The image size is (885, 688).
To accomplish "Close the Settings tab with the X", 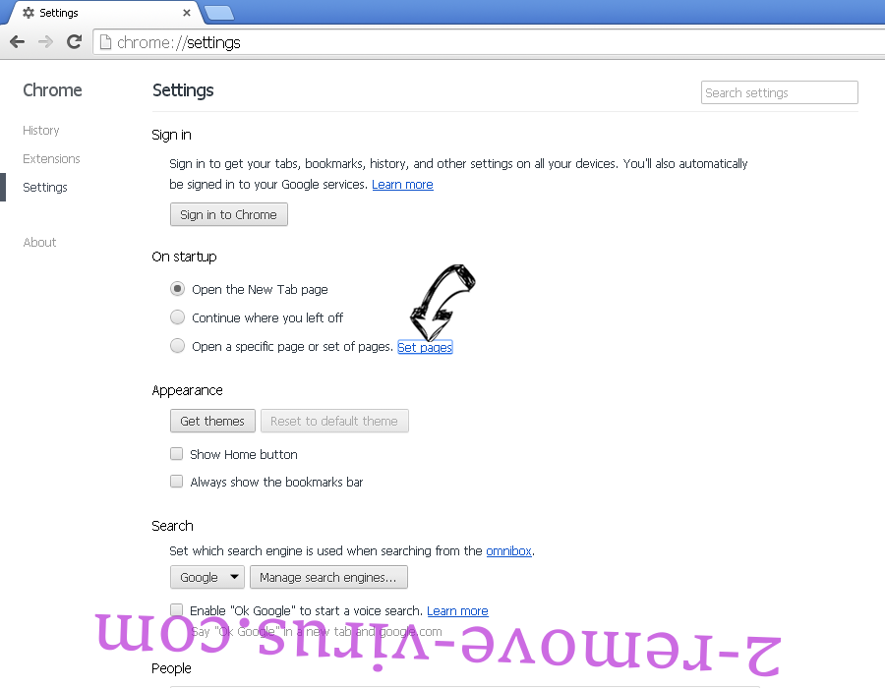I will (x=187, y=13).
